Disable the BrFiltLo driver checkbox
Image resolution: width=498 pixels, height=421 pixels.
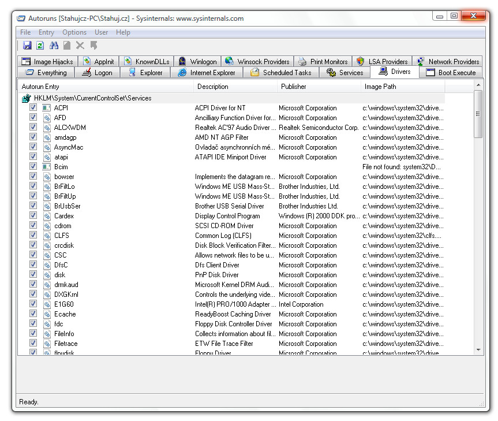click(33, 186)
